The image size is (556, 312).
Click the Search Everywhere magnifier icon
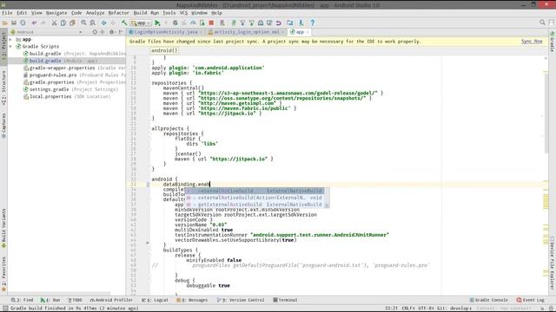point(542,23)
